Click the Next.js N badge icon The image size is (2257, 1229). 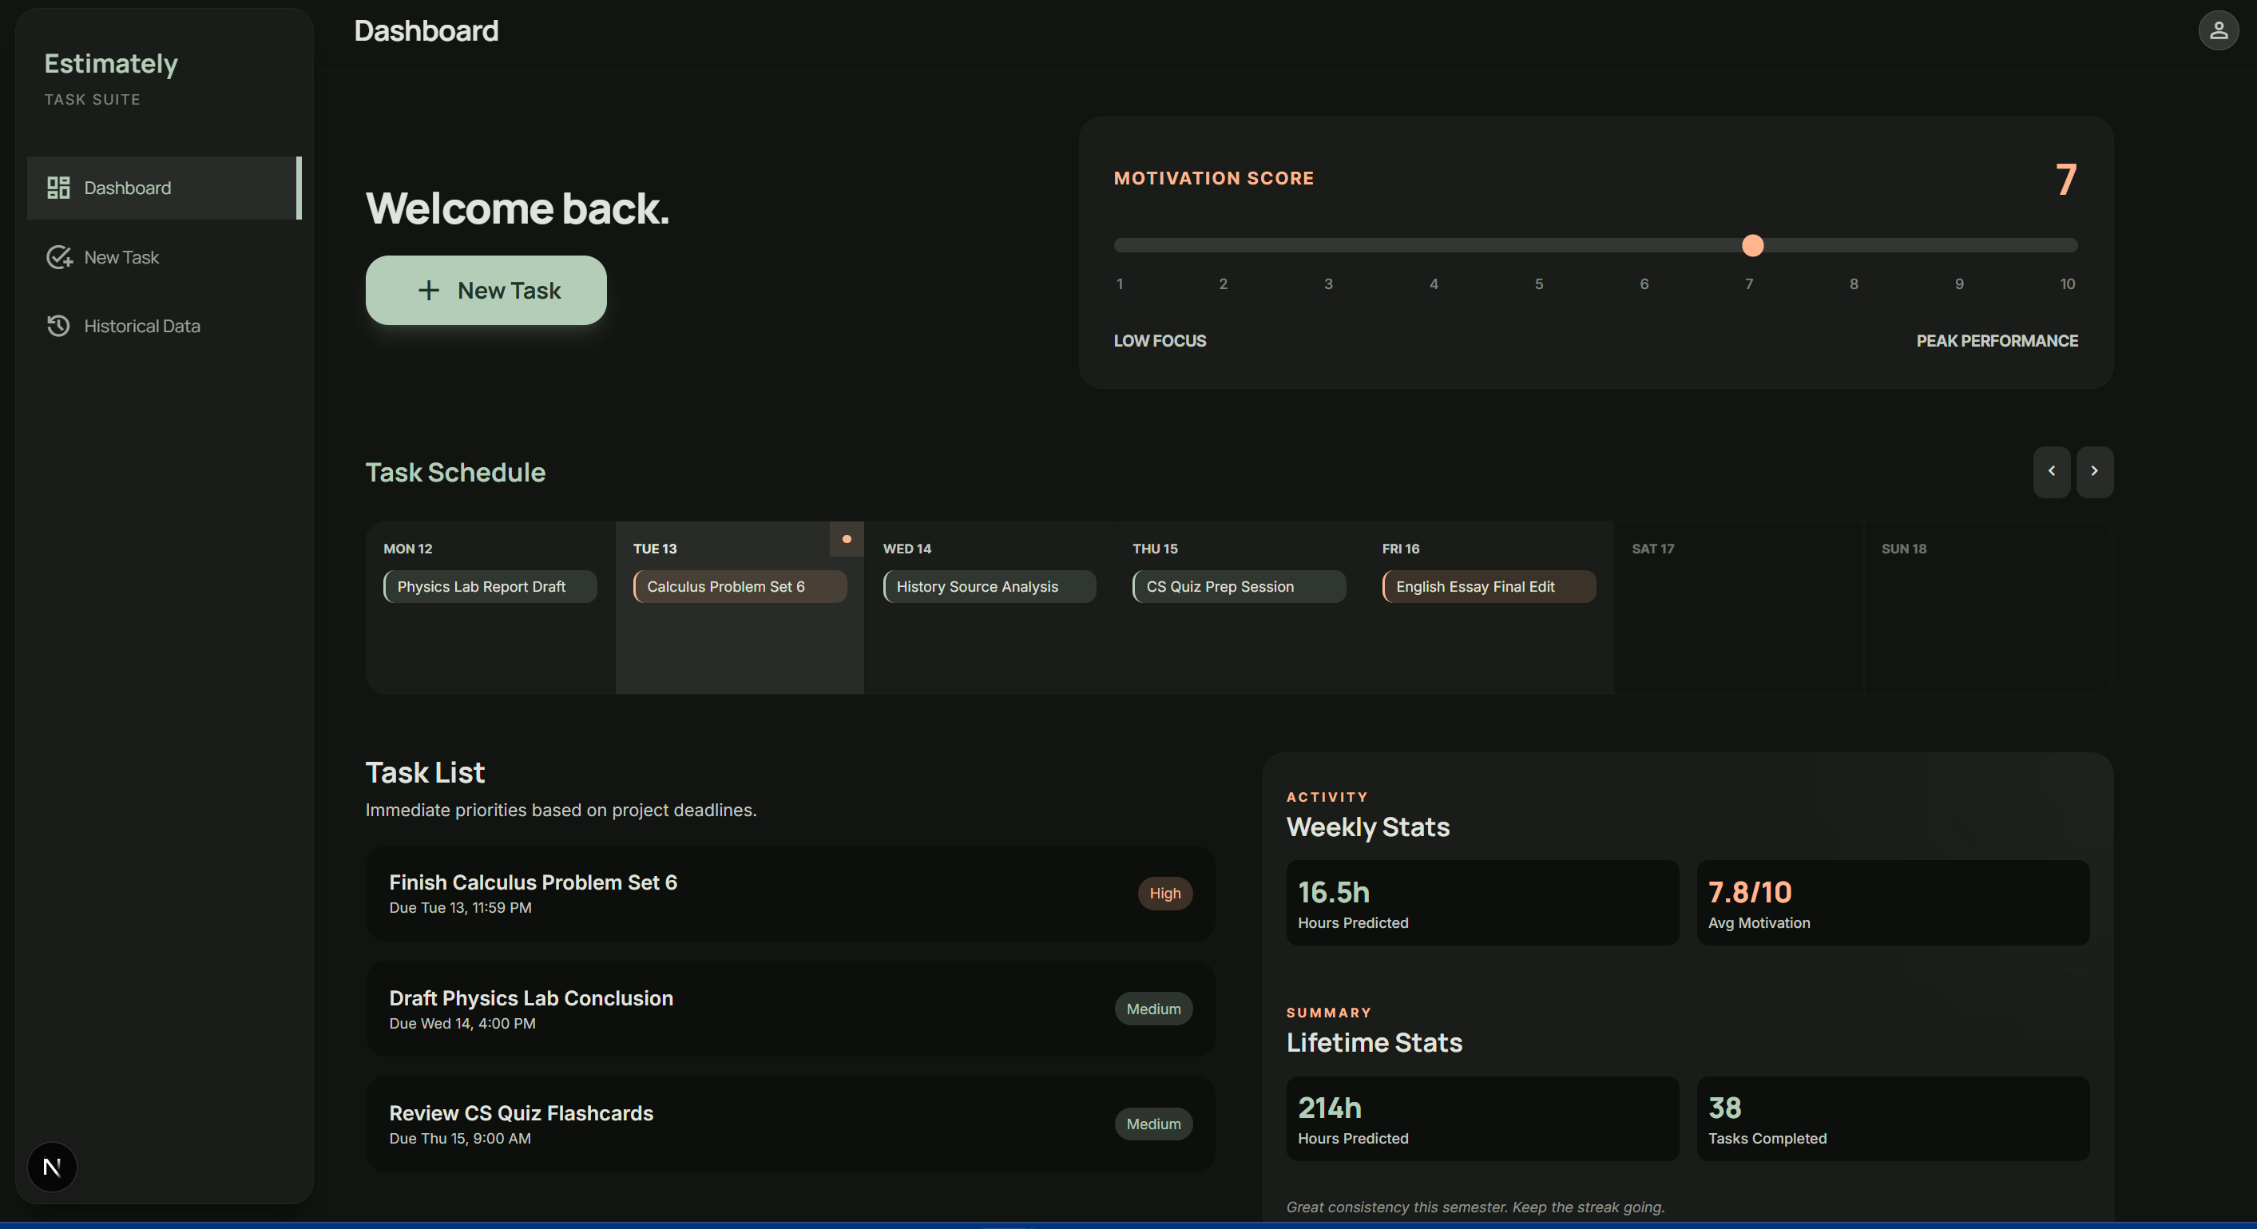pos(52,1167)
